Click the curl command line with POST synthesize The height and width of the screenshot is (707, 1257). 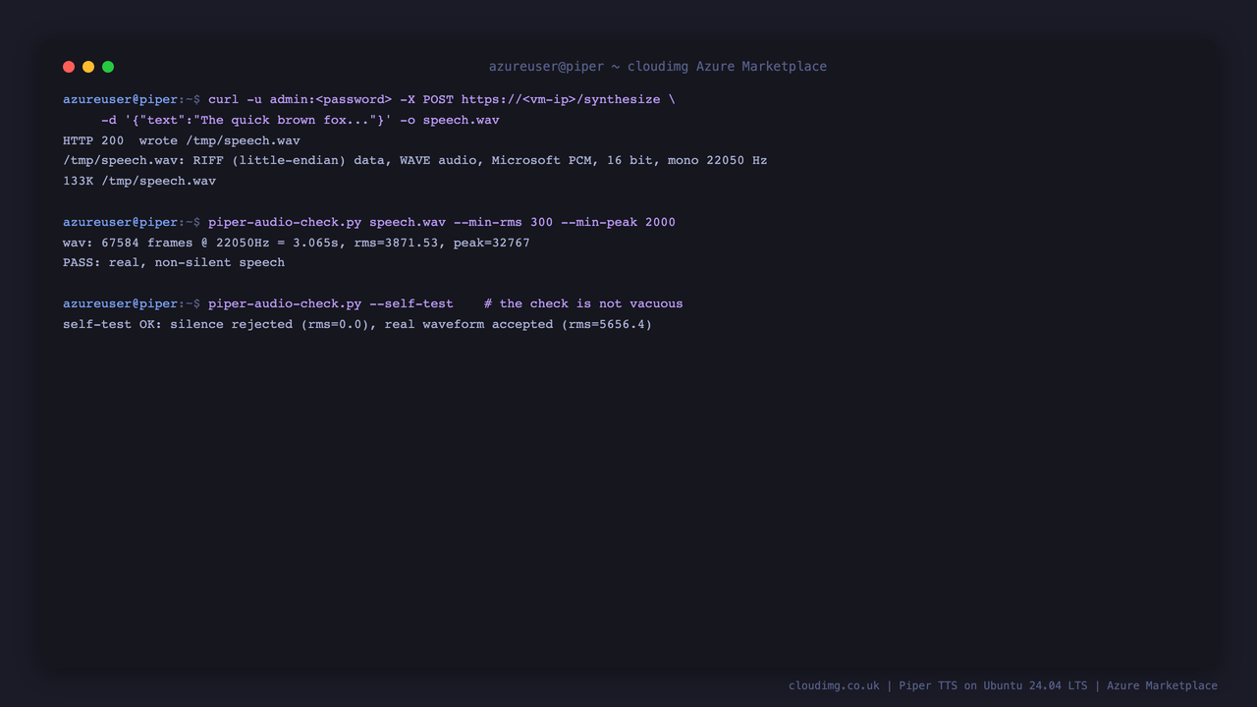pos(369,99)
